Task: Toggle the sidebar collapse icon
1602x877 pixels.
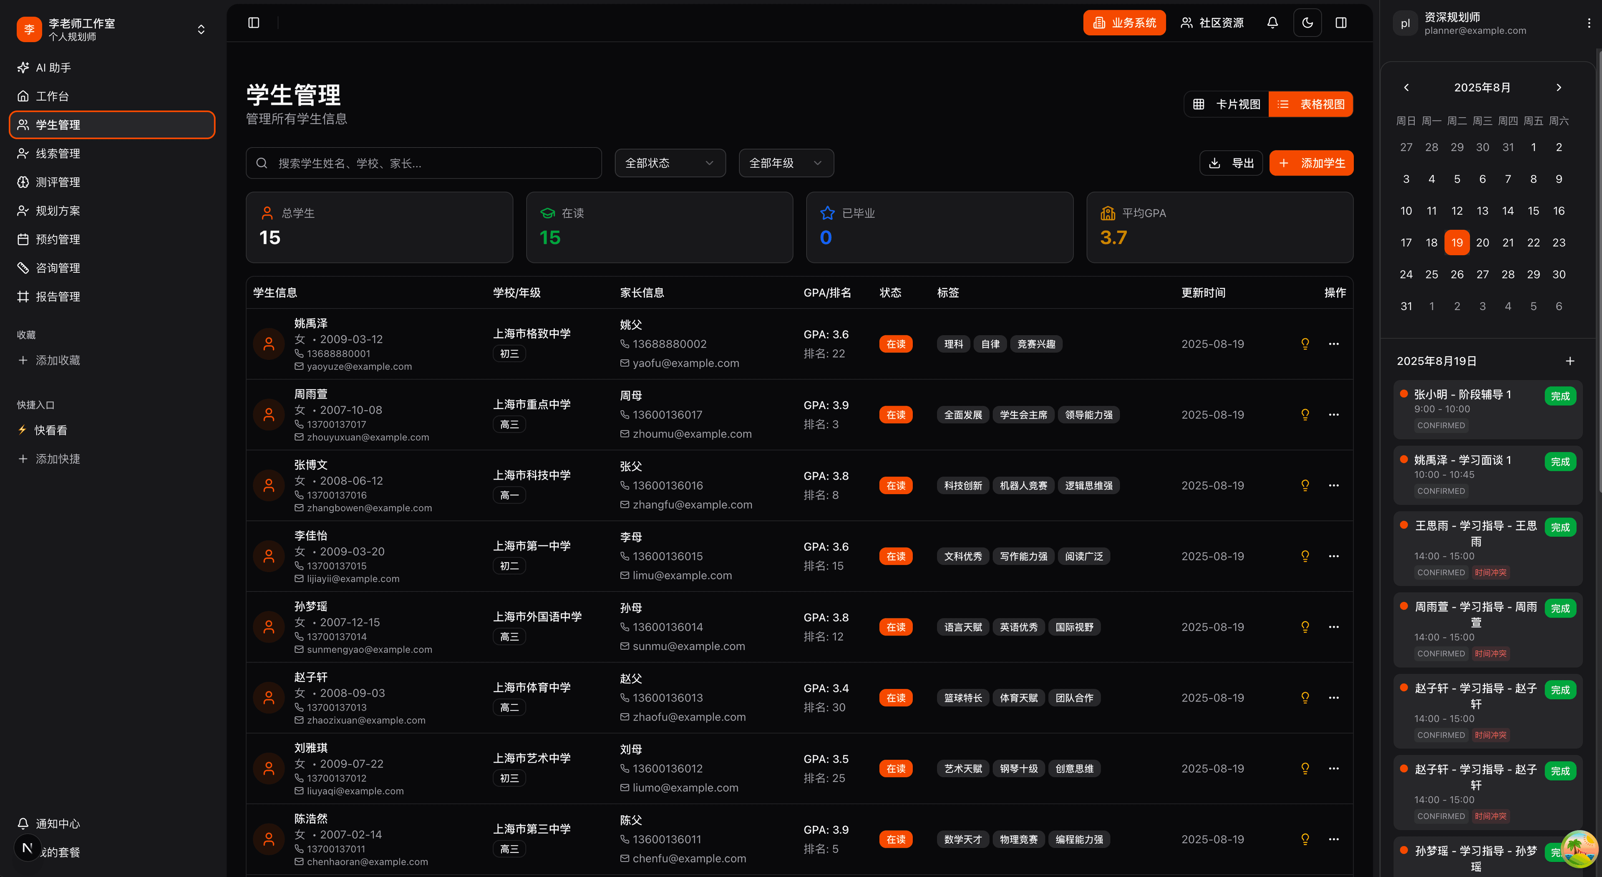Action: (254, 23)
